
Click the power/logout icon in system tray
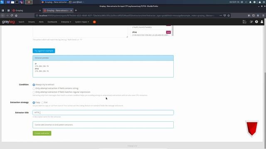264,2
